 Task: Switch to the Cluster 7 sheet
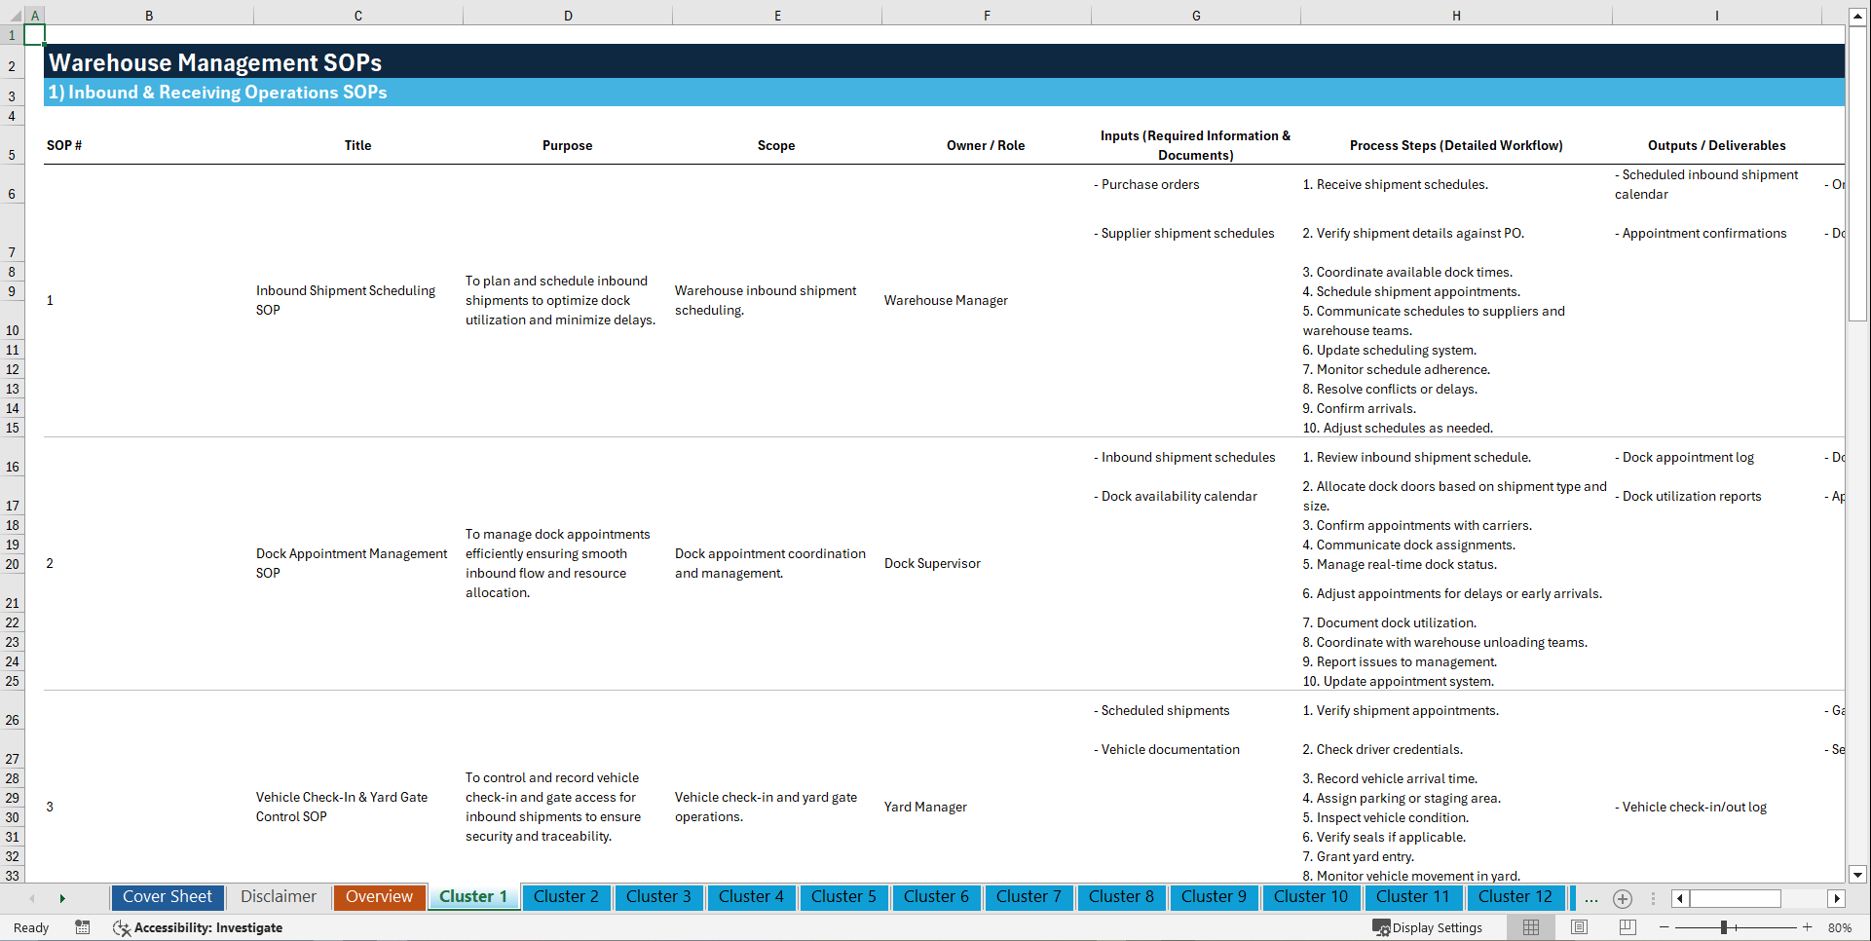pos(1029,896)
